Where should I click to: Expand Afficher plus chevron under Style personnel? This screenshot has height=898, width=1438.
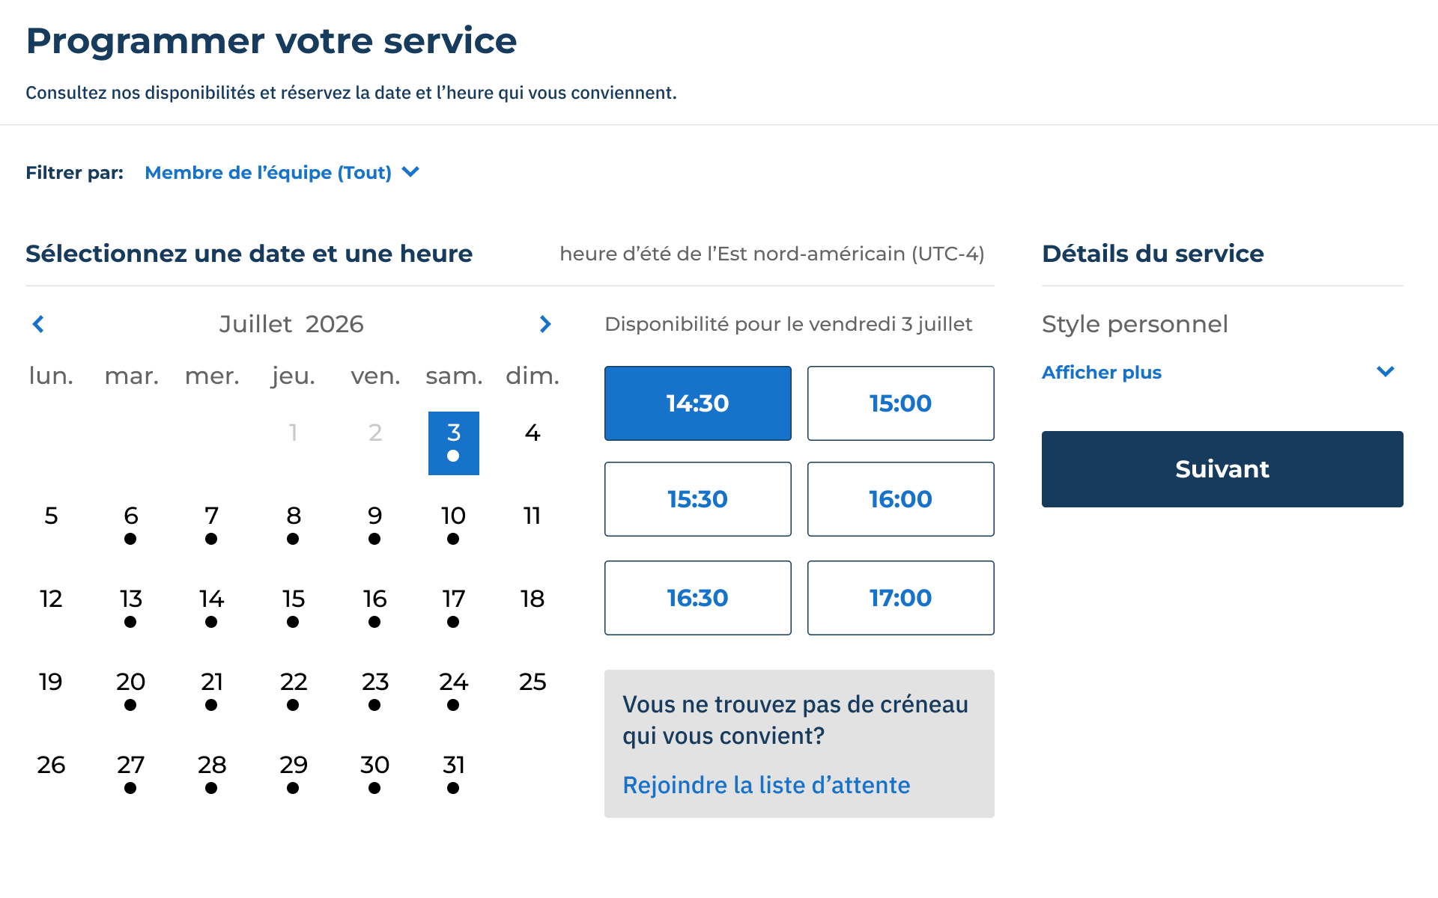pos(1385,372)
